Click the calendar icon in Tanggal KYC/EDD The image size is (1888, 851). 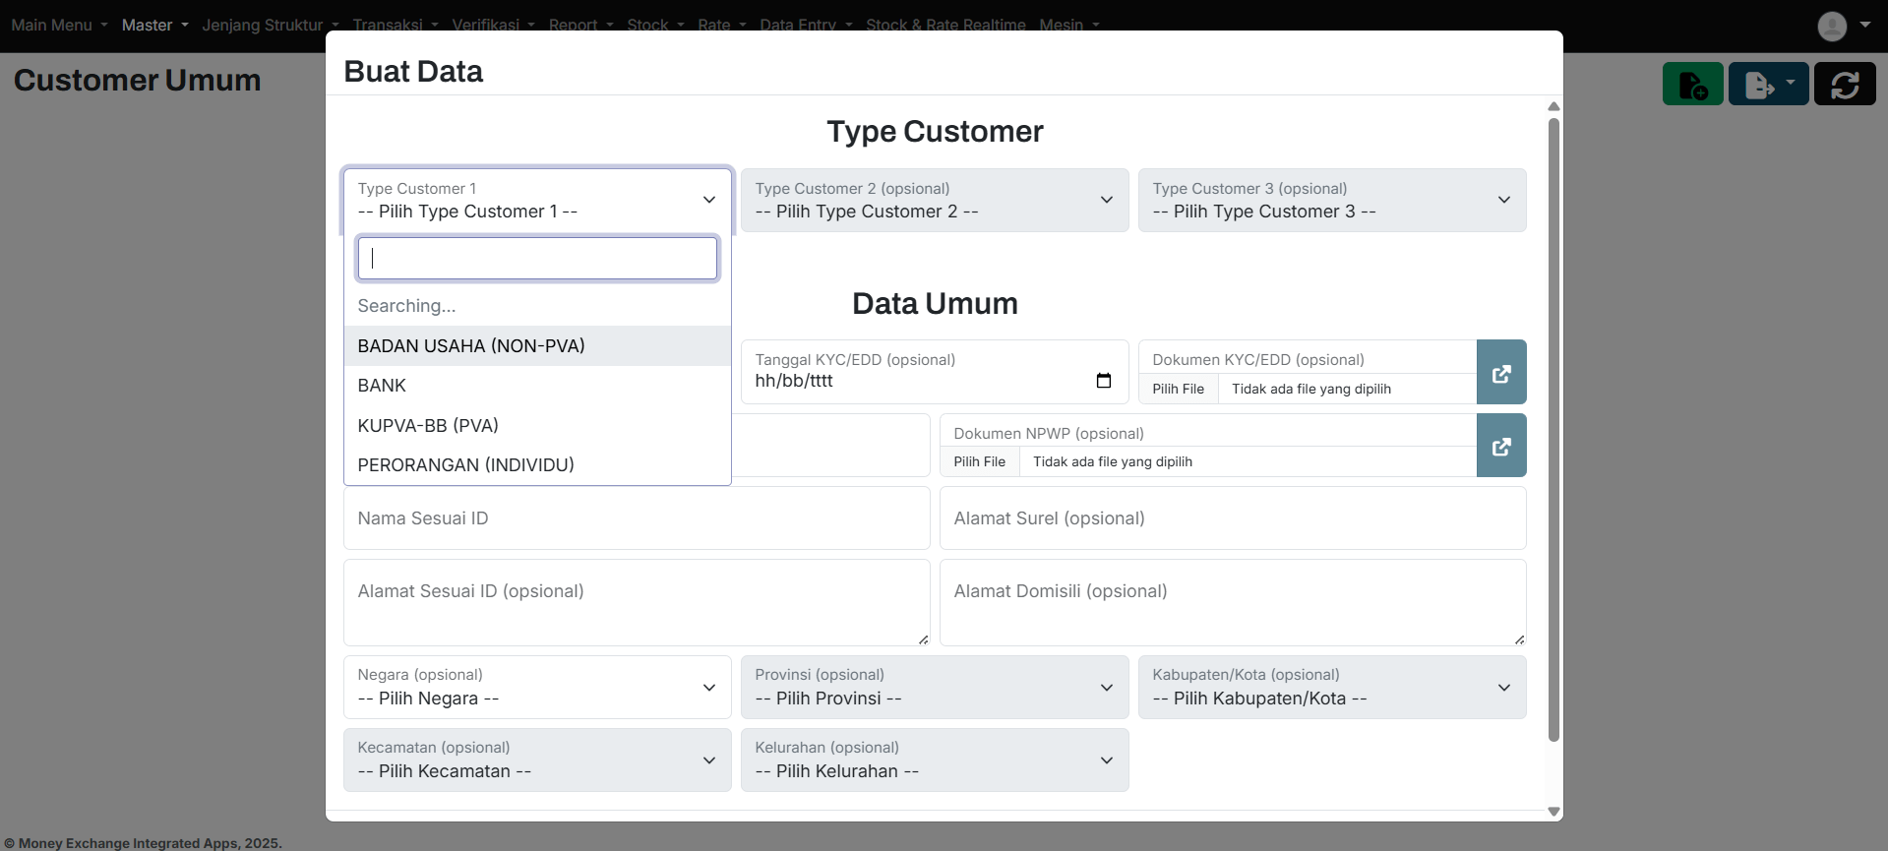(1103, 381)
